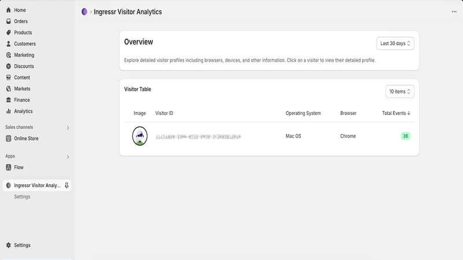Click the Apps section label

point(10,156)
